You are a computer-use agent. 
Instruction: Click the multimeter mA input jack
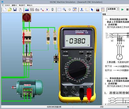[x=73, y=91]
